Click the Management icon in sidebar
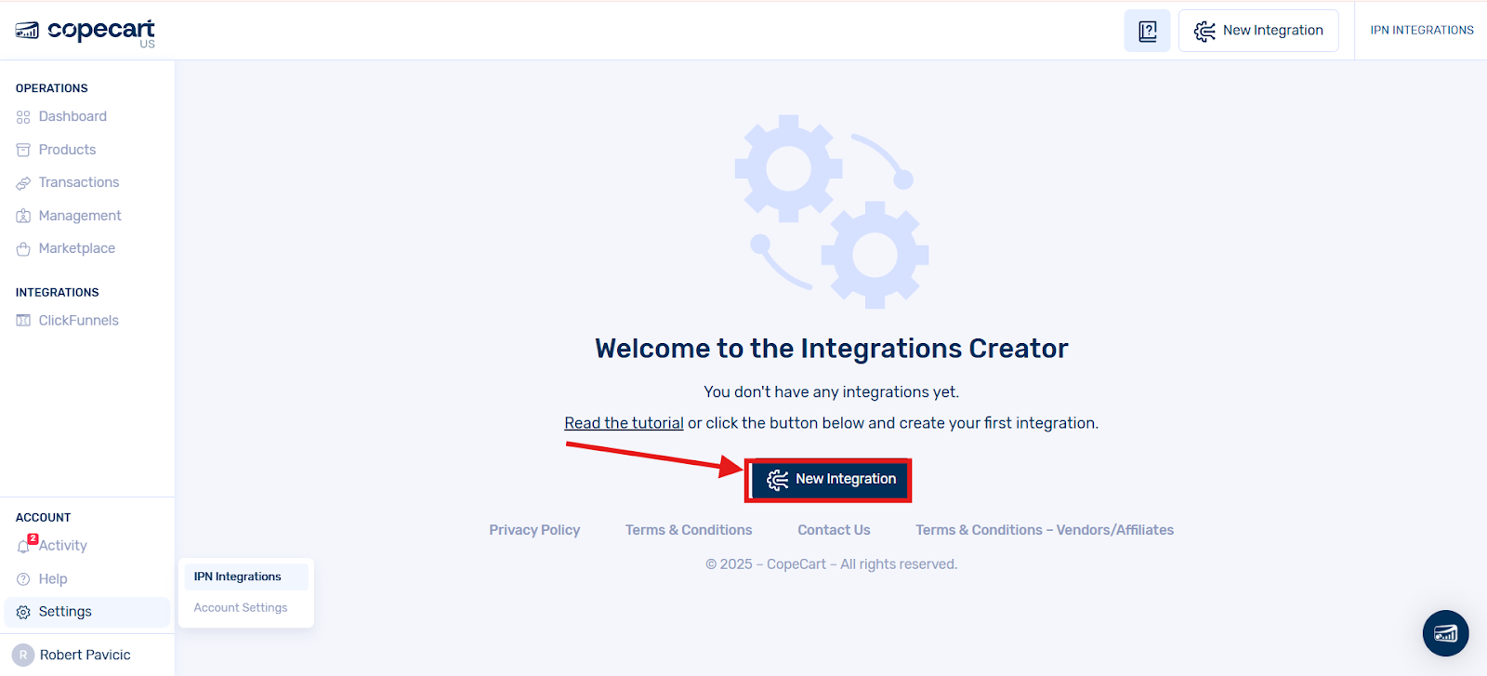Image resolution: width=1487 pixels, height=676 pixels. [23, 216]
